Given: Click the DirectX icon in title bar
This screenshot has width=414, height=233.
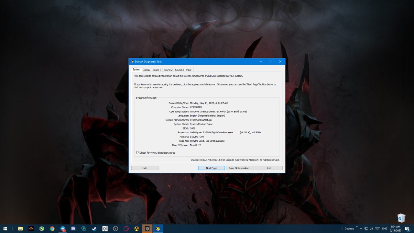Looking at the screenshot, I should (132, 61).
